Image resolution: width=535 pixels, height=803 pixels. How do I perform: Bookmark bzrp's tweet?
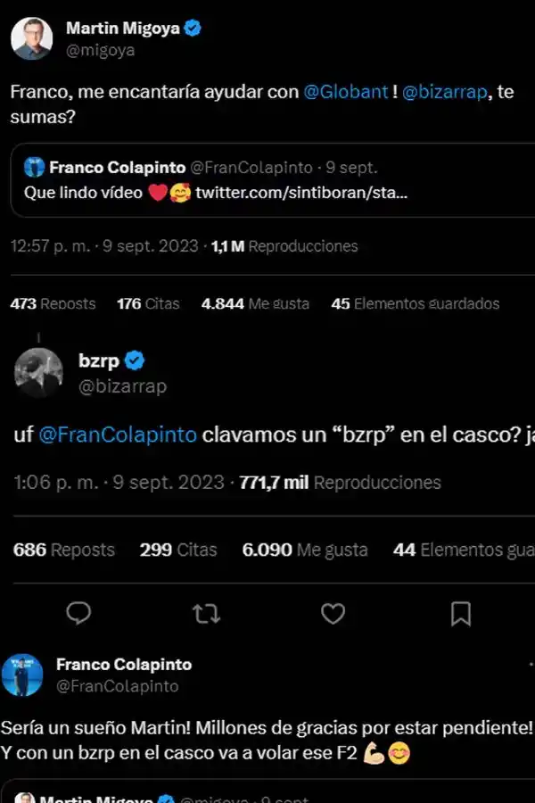(460, 615)
